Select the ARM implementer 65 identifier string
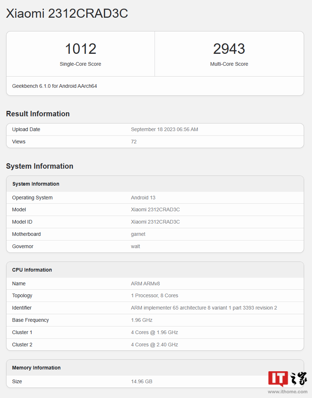 click(204, 308)
